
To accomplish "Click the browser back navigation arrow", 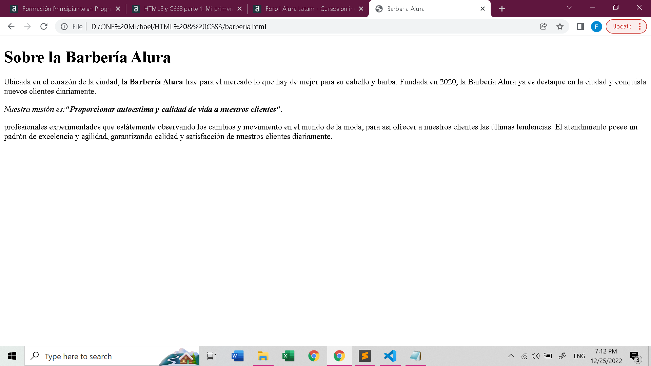I will (11, 26).
